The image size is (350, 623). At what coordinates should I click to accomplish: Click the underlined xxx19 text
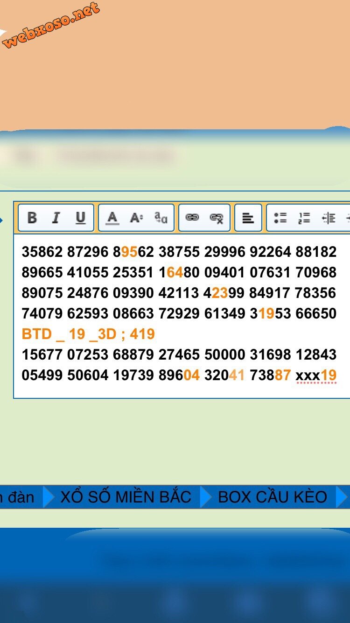click(316, 375)
